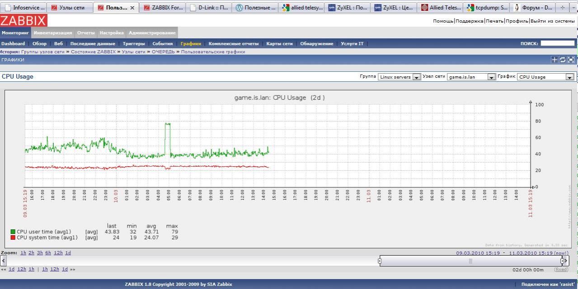578x289 pixels.
Task: Expand the График dropdown (CPU Usage)
Action: coord(546,77)
